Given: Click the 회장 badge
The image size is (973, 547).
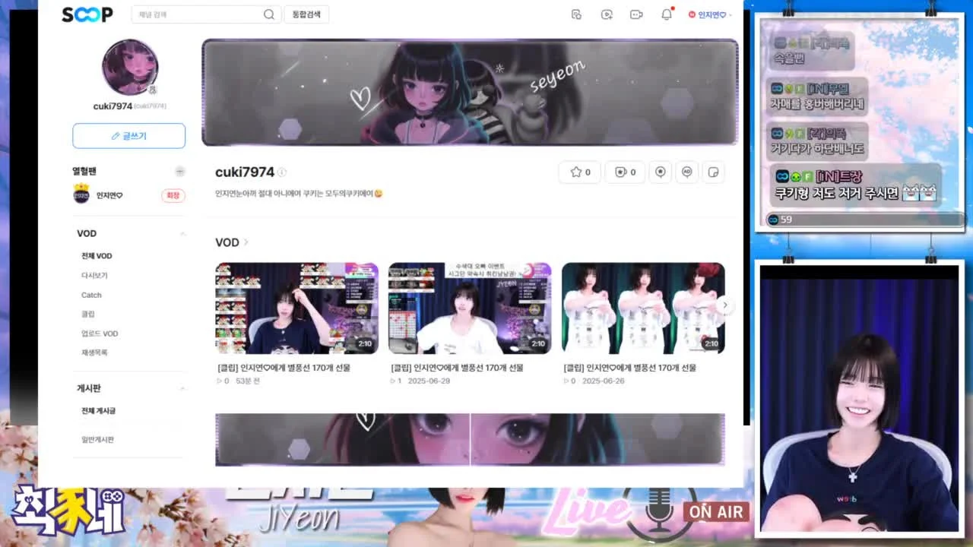Looking at the screenshot, I should coord(173,195).
